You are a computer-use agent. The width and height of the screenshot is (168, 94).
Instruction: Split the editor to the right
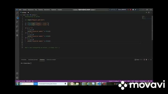pos(149,13)
